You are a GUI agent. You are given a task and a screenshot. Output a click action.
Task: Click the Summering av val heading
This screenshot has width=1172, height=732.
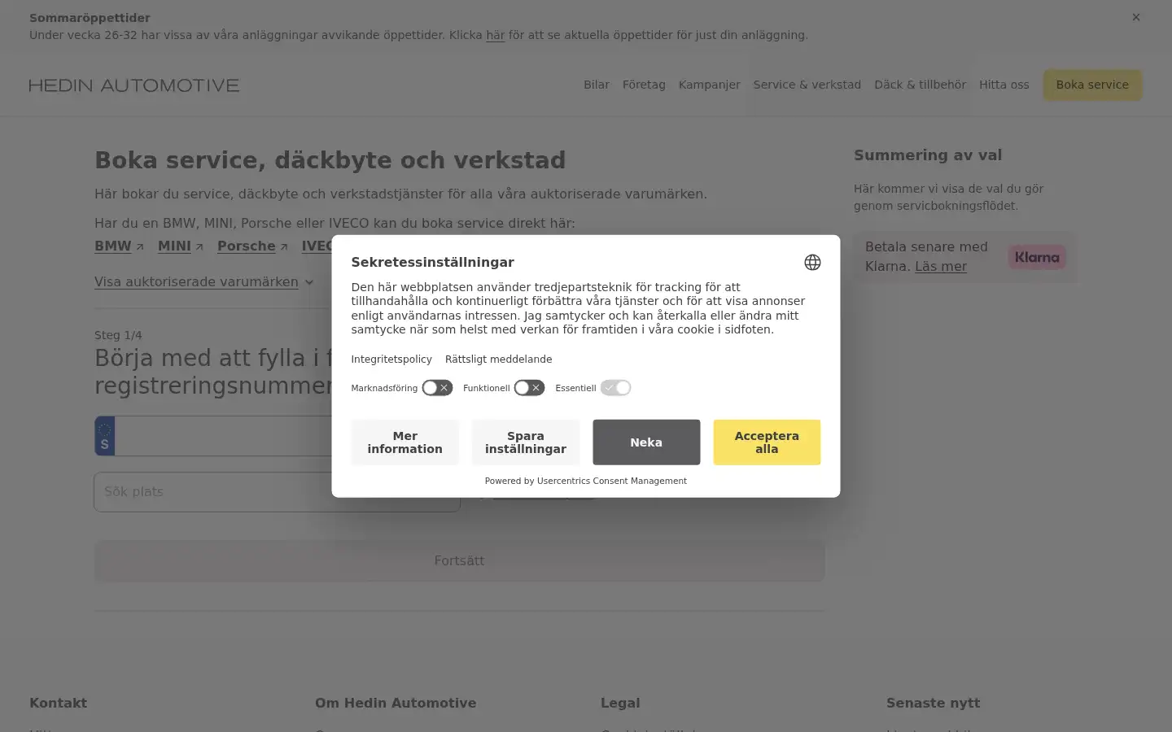pos(928,155)
